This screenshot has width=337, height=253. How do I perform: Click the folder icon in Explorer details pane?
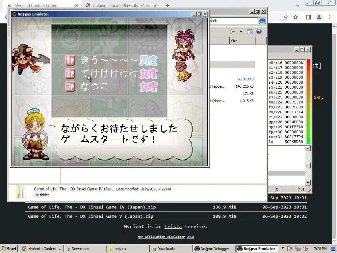(x=21, y=192)
